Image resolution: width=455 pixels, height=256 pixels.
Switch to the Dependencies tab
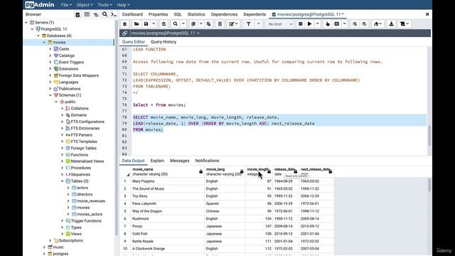pos(224,14)
